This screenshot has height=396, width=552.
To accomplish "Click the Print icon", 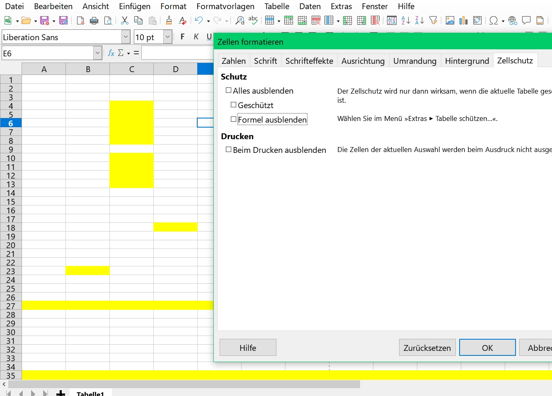I will coord(94,20).
